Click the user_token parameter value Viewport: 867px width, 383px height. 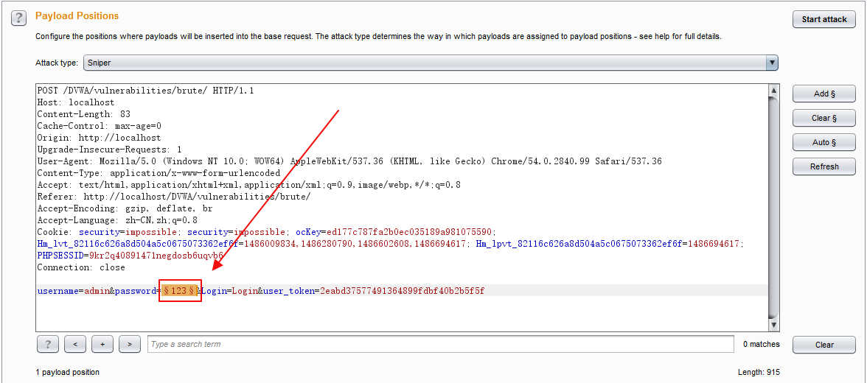[402, 291]
